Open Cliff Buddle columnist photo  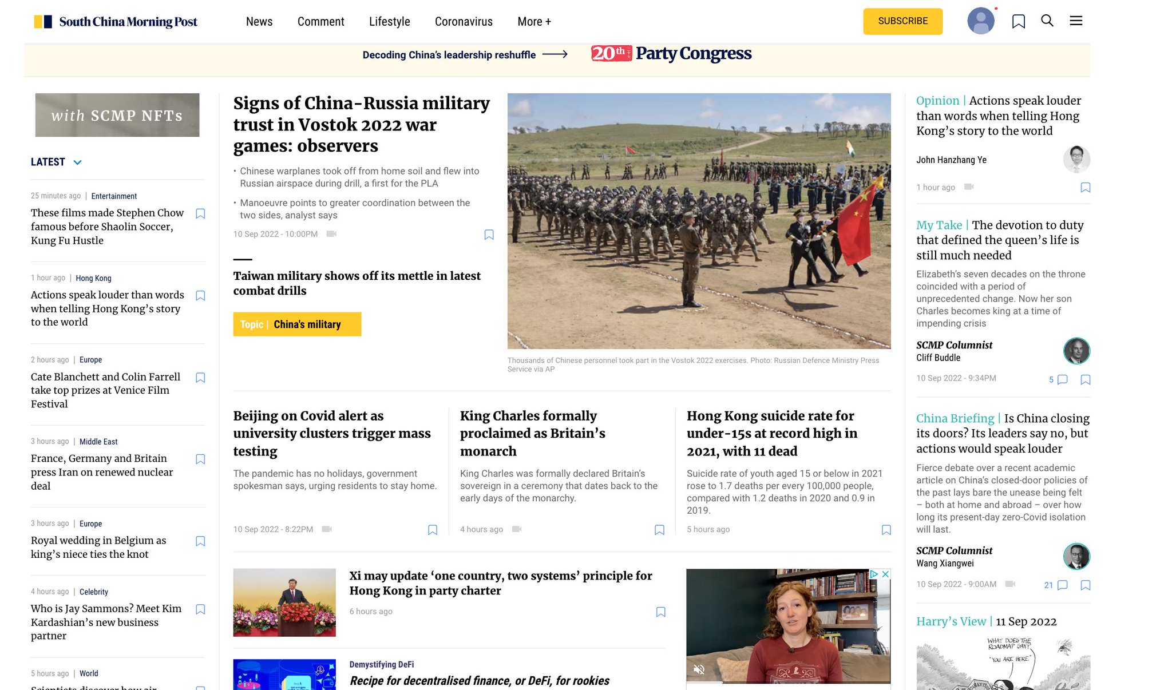1076,351
